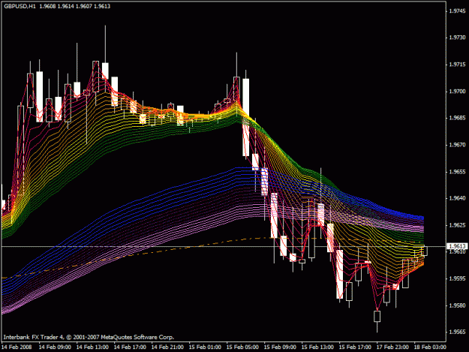Click the 14 Feb 21:00 time label

pyautogui.click(x=167, y=347)
